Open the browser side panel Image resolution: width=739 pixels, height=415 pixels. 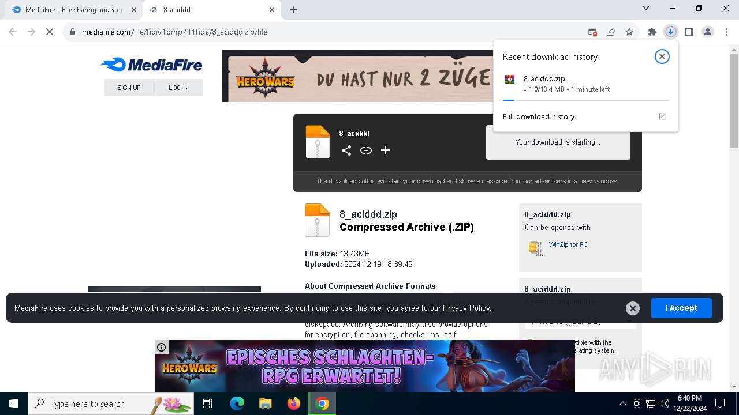tap(689, 32)
